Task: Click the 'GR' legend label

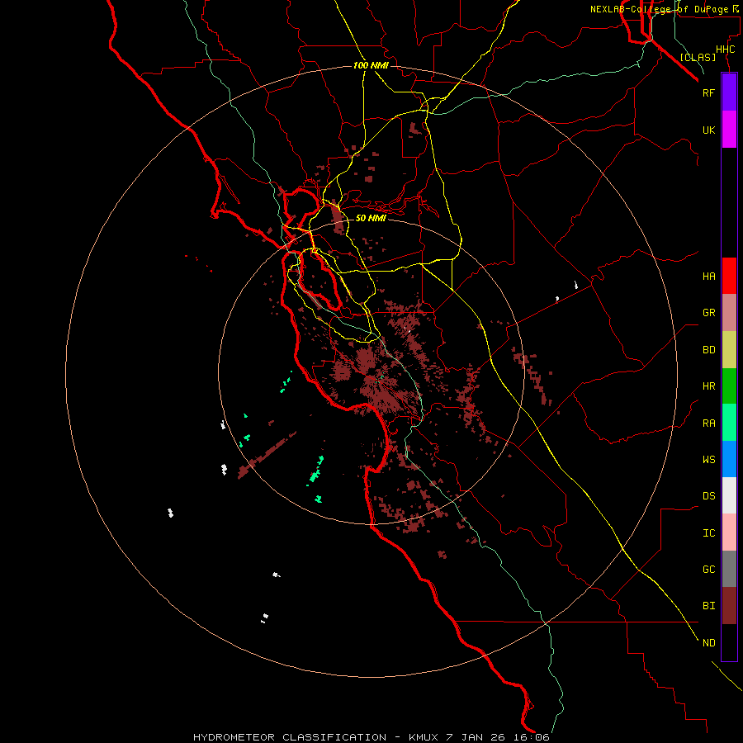Action: pos(709,313)
